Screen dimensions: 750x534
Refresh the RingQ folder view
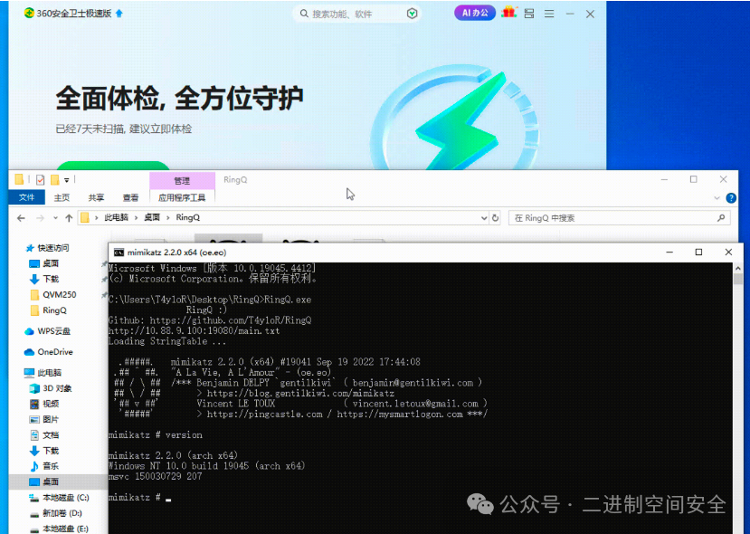click(495, 218)
